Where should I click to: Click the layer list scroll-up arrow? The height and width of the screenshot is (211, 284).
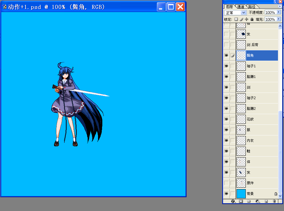click(280, 26)
